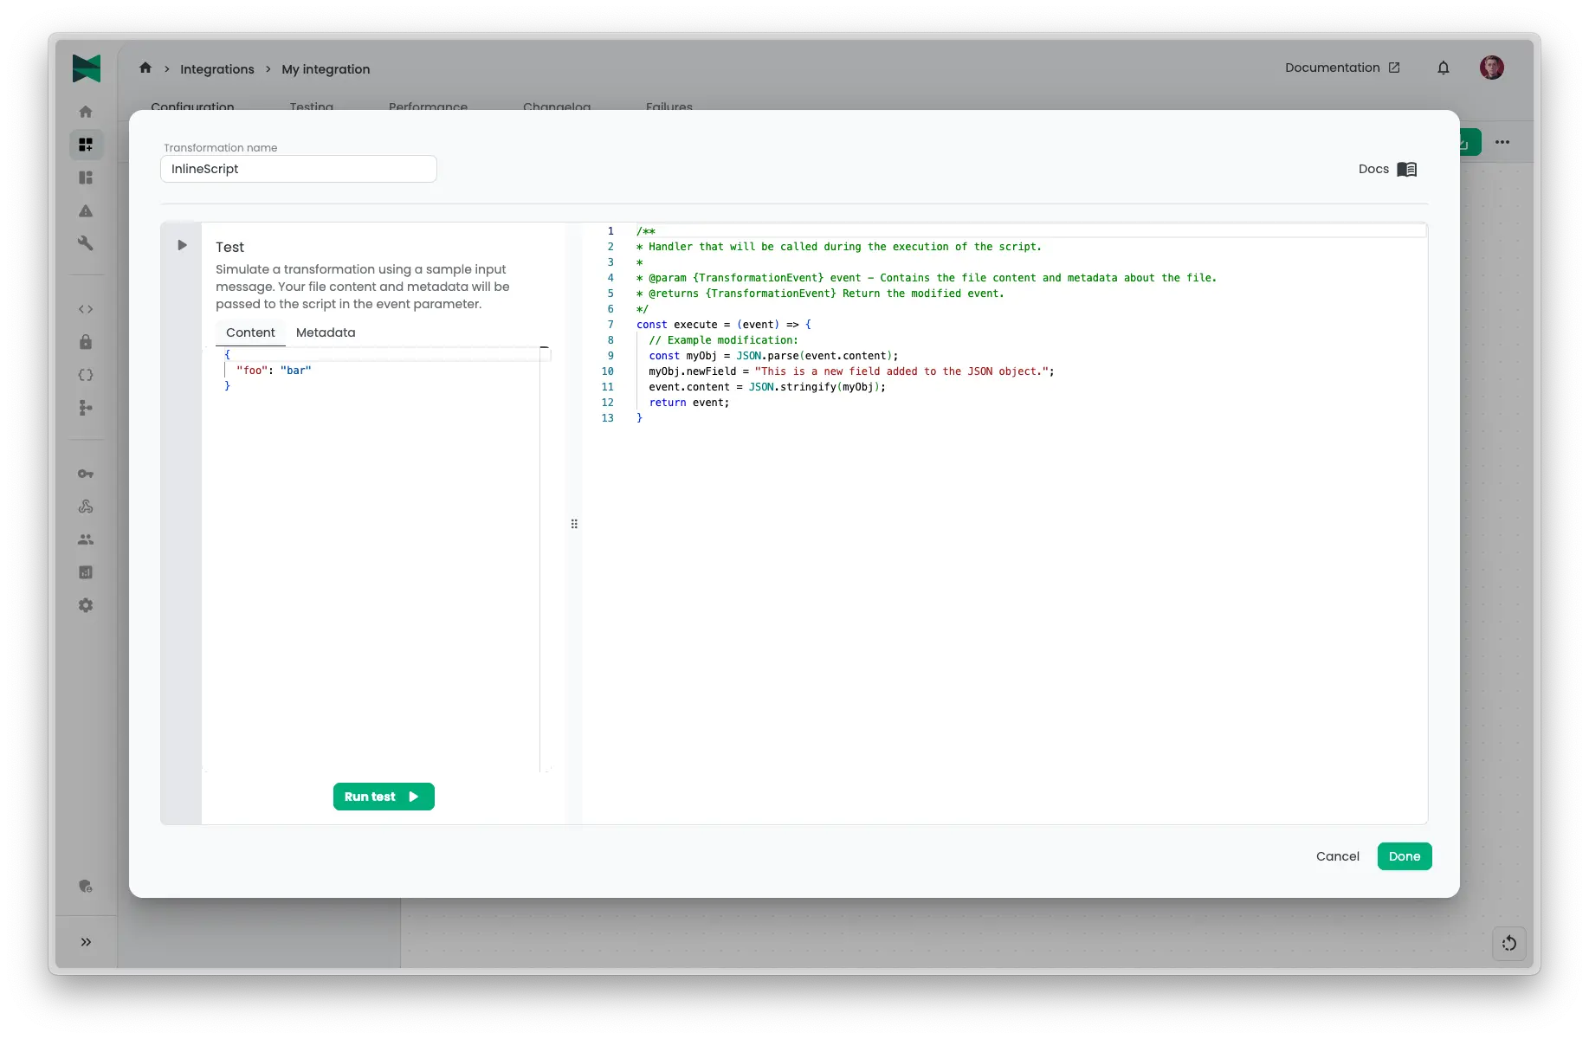Click the wrench tools icon

tap(86, 243)
